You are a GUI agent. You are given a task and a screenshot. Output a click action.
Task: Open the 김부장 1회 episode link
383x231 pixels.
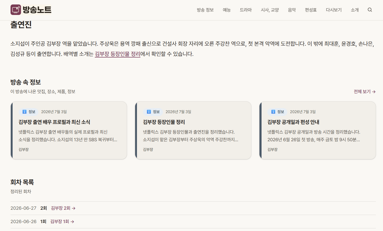[x=62, y=222]
